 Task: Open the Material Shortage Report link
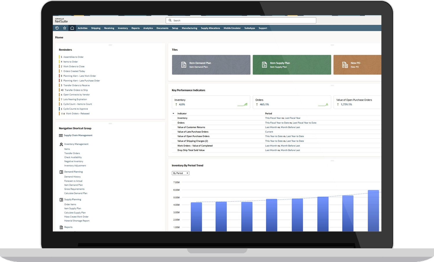[77, 221]
